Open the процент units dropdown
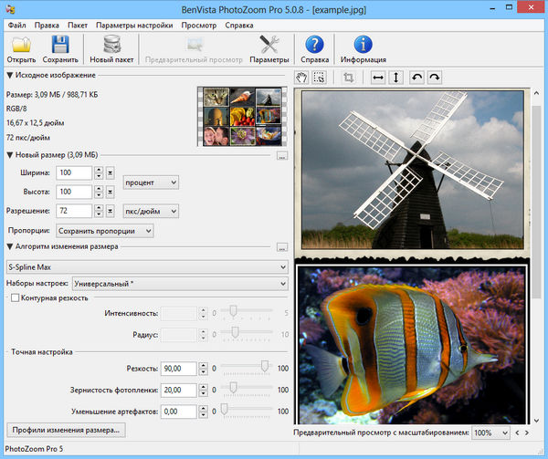548x459 pixels. [151, 182]
